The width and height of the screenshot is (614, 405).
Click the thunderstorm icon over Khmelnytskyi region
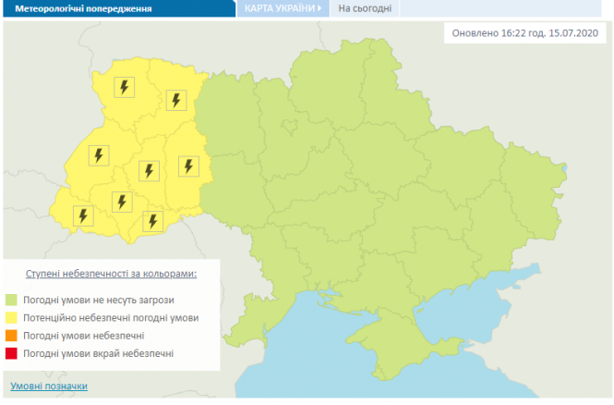(x=187, y=166)
